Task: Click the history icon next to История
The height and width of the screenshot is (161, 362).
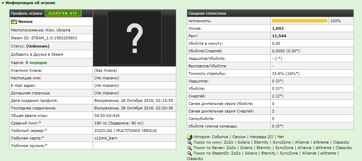Action: click(190, 137)
